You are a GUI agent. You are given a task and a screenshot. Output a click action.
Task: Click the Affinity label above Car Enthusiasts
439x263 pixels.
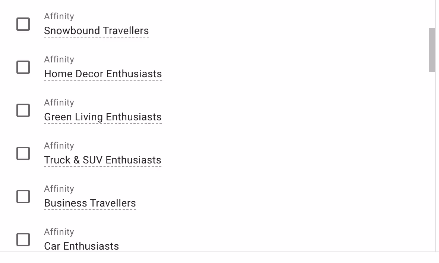[59, 232]
